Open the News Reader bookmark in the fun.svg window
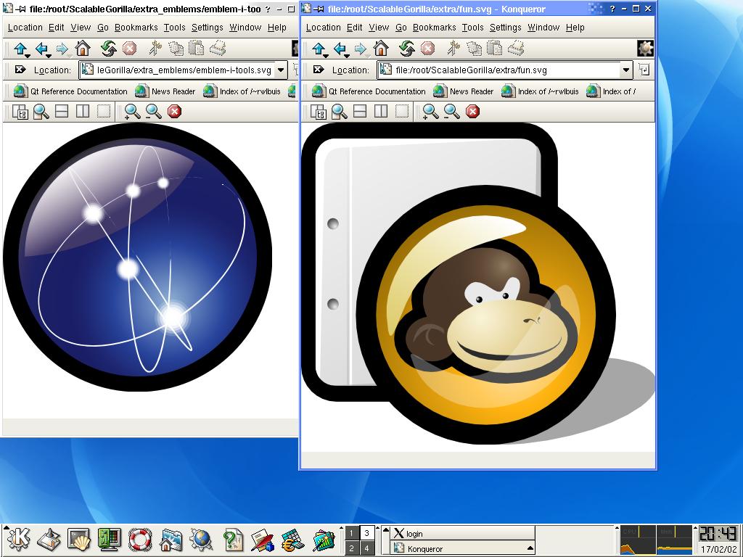This screenshot has width=743, height=557. pyautogui.click(x=464, y=91)
